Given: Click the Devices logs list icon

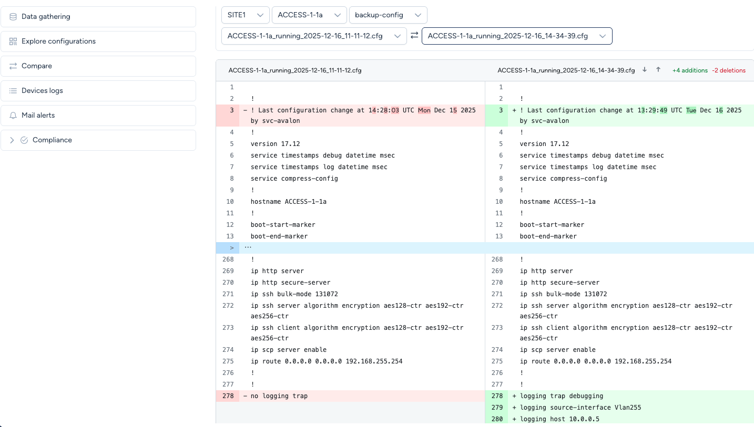Looking at the screenshot, I should pos(13,91).
